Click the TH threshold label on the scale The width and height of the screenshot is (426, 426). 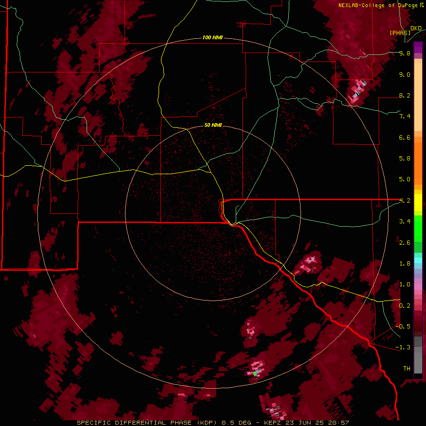click(x=407, y=369)
